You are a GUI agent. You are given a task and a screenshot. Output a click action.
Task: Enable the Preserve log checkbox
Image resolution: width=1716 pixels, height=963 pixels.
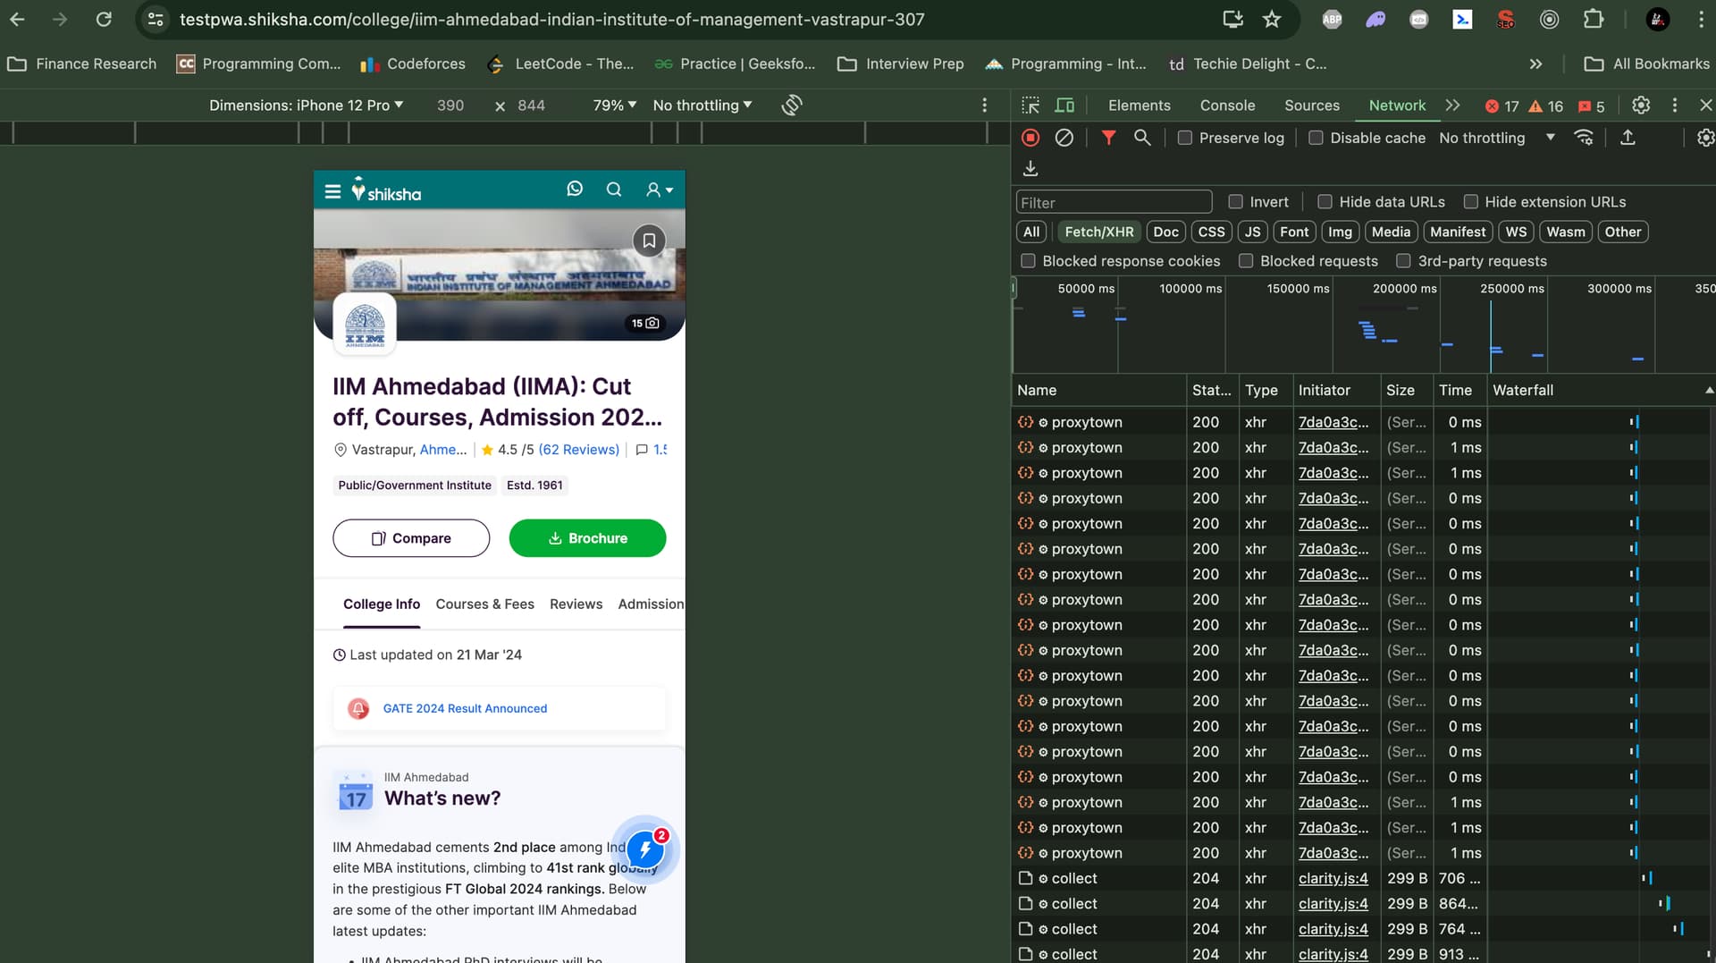point(1185,138)
